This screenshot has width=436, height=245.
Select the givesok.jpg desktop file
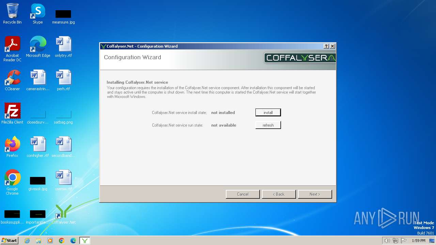(38, 184)
